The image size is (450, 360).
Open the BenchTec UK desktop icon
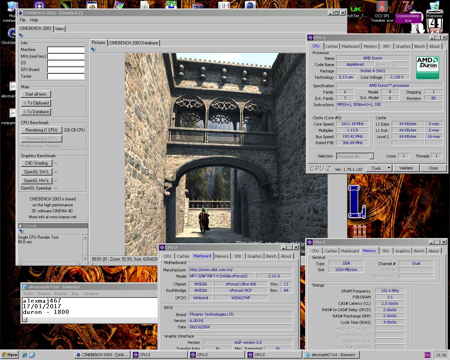pos(357,11)
